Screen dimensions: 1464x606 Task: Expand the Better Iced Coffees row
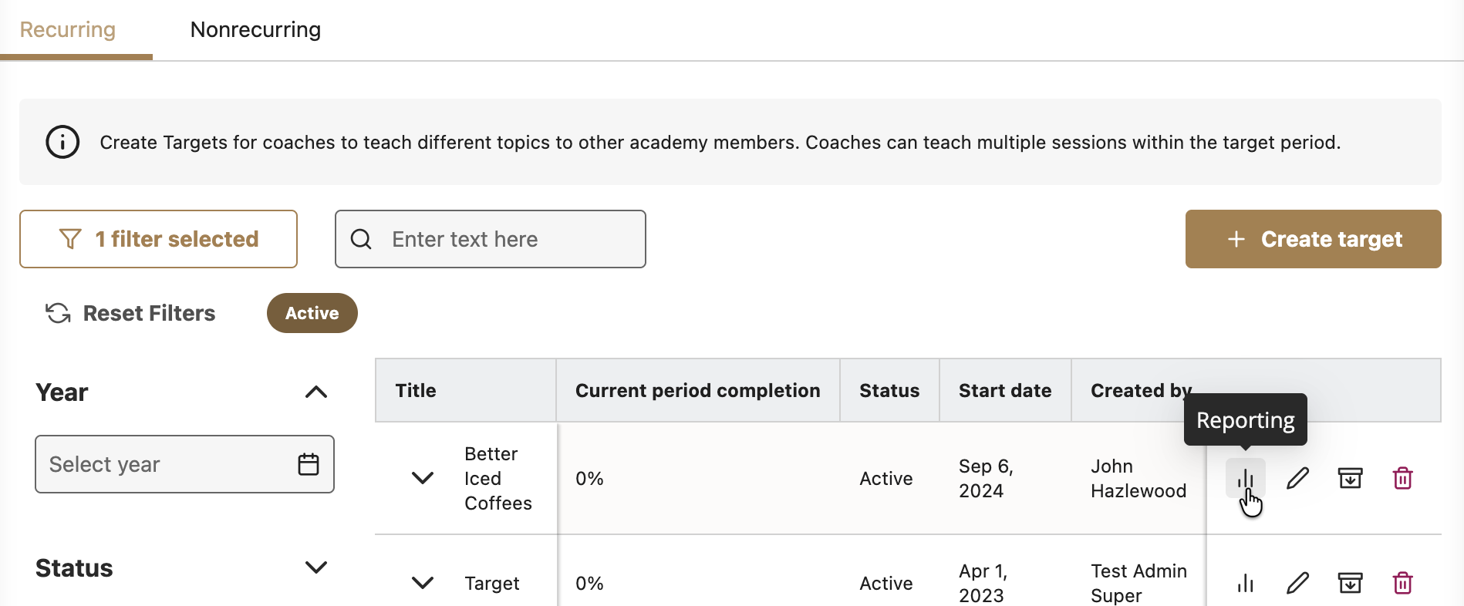pos(422,478)
